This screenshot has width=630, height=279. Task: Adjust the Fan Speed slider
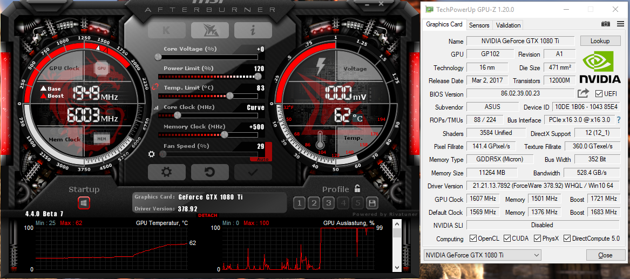[x=208, y=154]
